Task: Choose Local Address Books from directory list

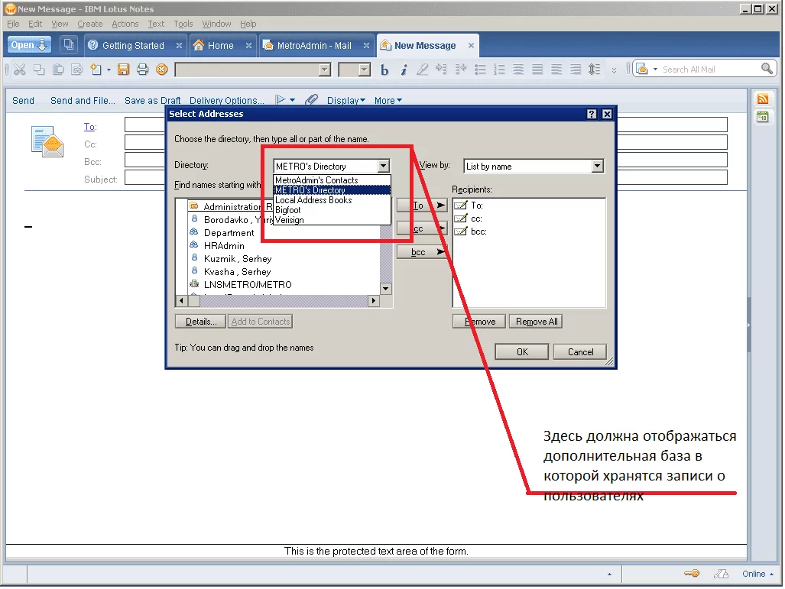Action: [x=313, y=200]
